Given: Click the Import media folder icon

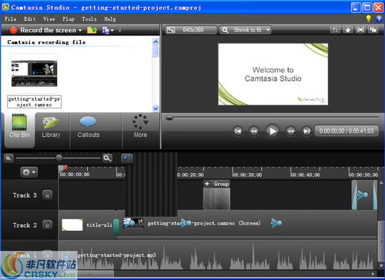Looking at the screenshot, I should coord(92,30).
